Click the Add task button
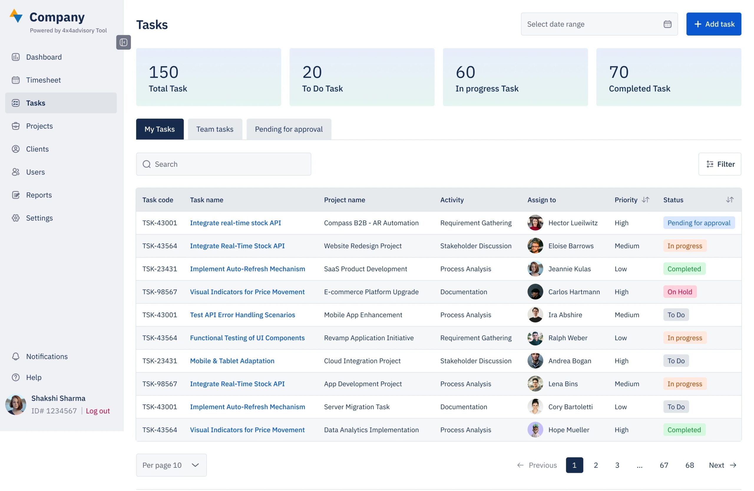 pyautogui.click(x=713, y=24)
